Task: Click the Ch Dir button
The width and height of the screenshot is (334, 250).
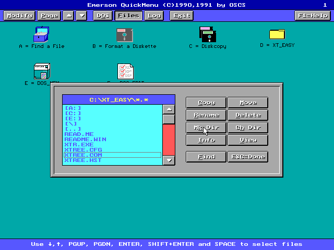Action: pos(248,128)
